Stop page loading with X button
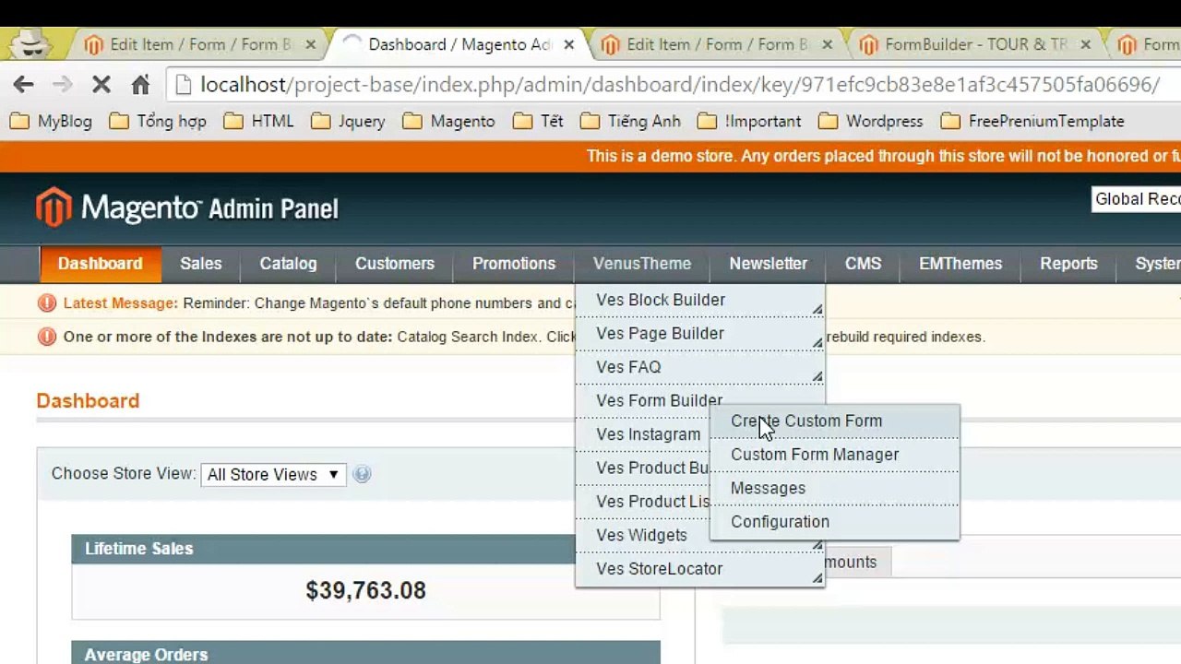 coord(101,85)
